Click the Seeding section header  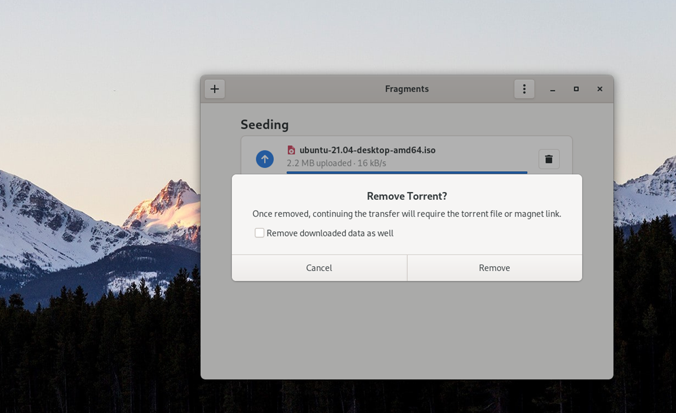(264, 124)
